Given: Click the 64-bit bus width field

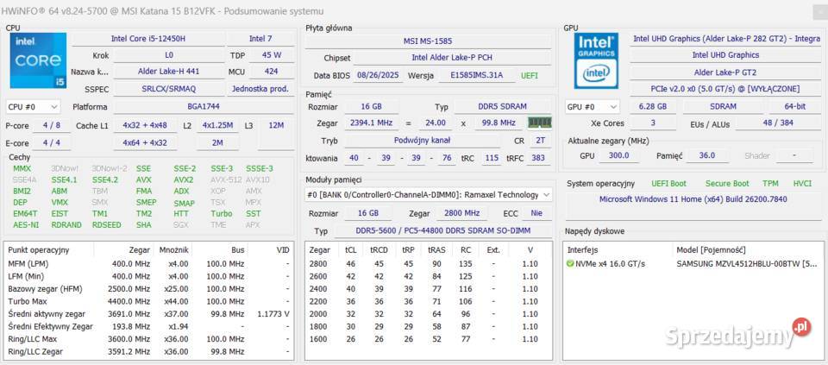Looking at the screenshot, I should [x=795, y=107].
